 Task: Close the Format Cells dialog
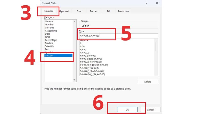tap(157, 3)
